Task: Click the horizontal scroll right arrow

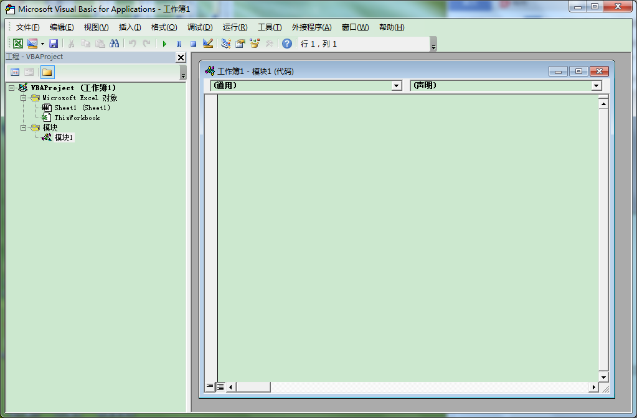Action: 593,387
